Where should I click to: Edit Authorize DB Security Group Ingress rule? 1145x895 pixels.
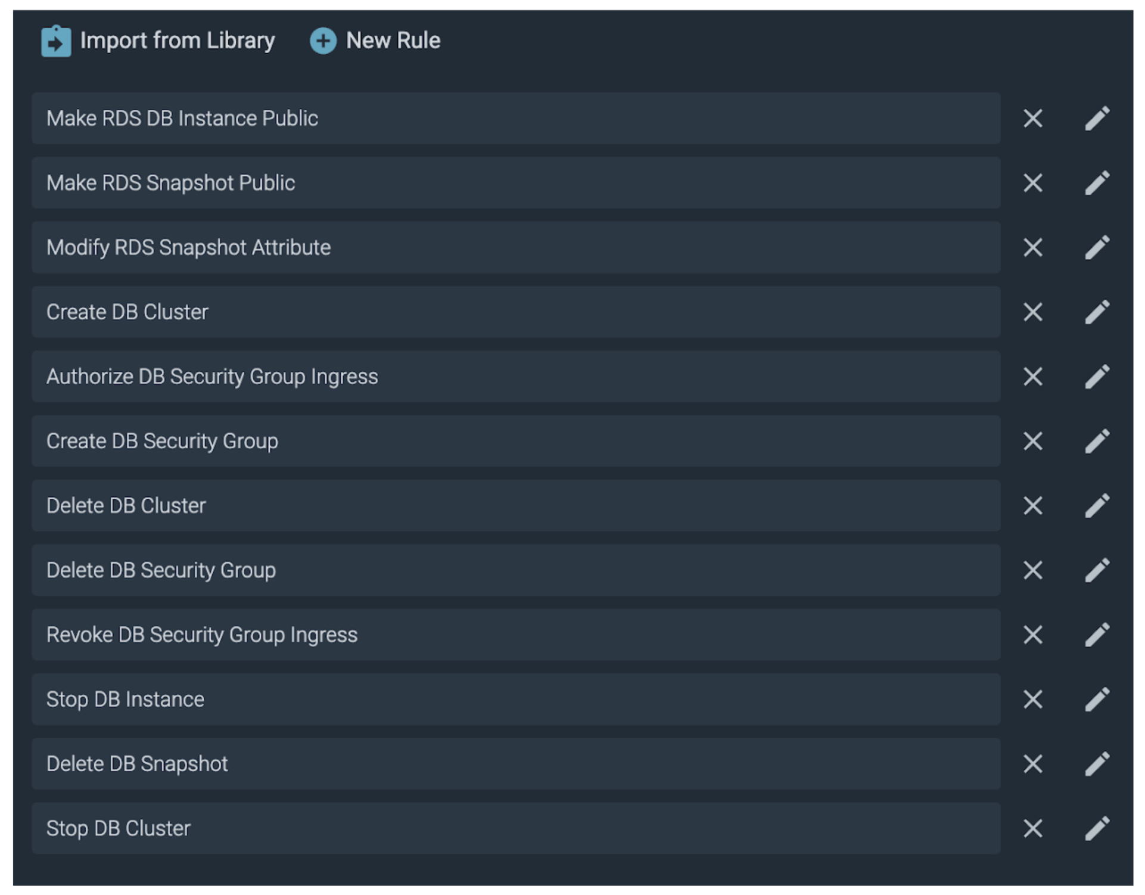pos(1097,377)
